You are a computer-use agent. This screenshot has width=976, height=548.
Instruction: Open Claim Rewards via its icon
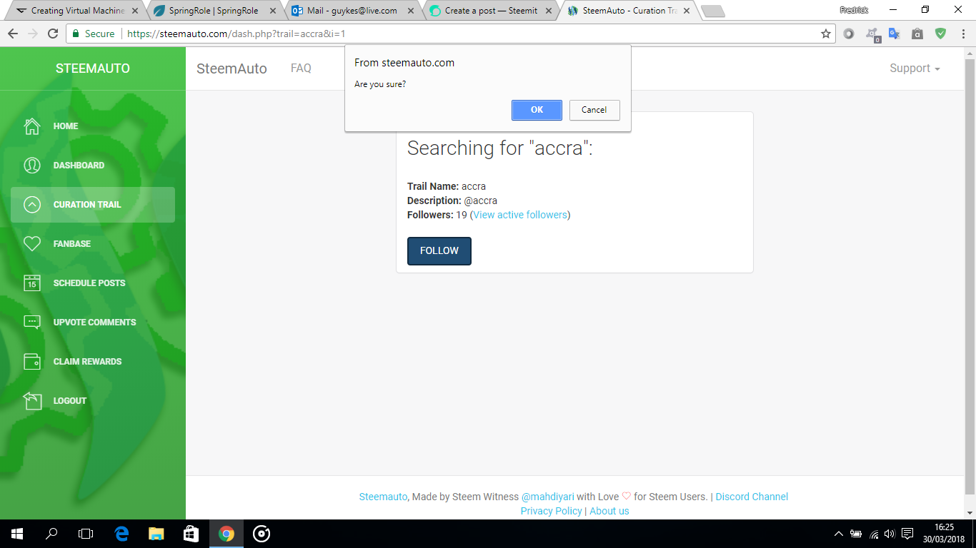pyautogui.click(x=32, y=361)
